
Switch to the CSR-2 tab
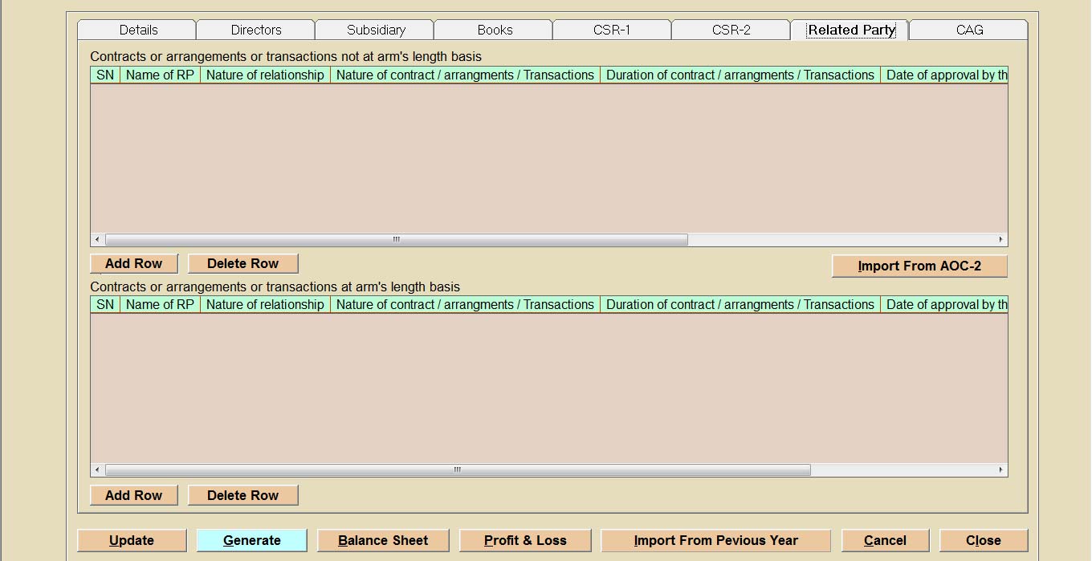[731, 30]
